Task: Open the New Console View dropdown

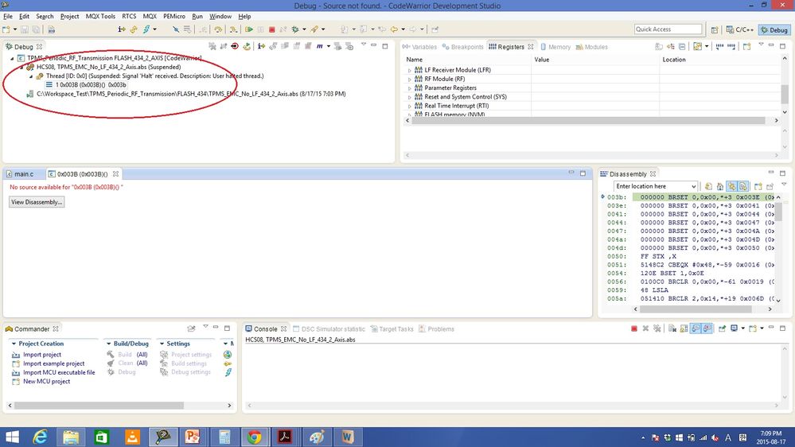Action: (x=762, y=328)
